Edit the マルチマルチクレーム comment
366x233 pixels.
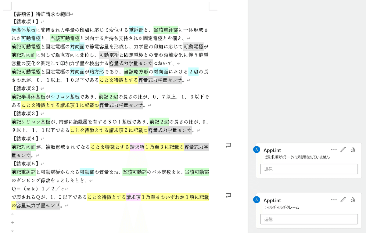click(343, 200)
